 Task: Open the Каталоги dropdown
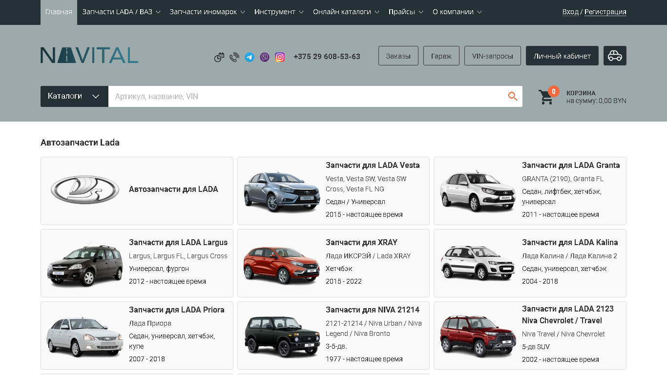coord(74,96)
